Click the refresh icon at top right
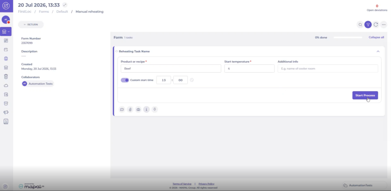This screenshot has width=391, height=191. point(376,25)
